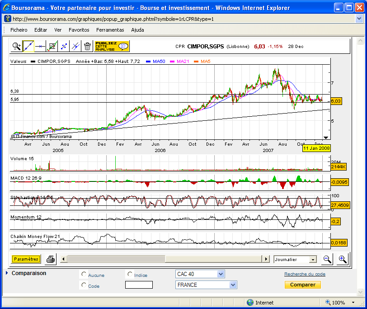
Task: Click the Comparaison section heading
Action: [29, 273]
